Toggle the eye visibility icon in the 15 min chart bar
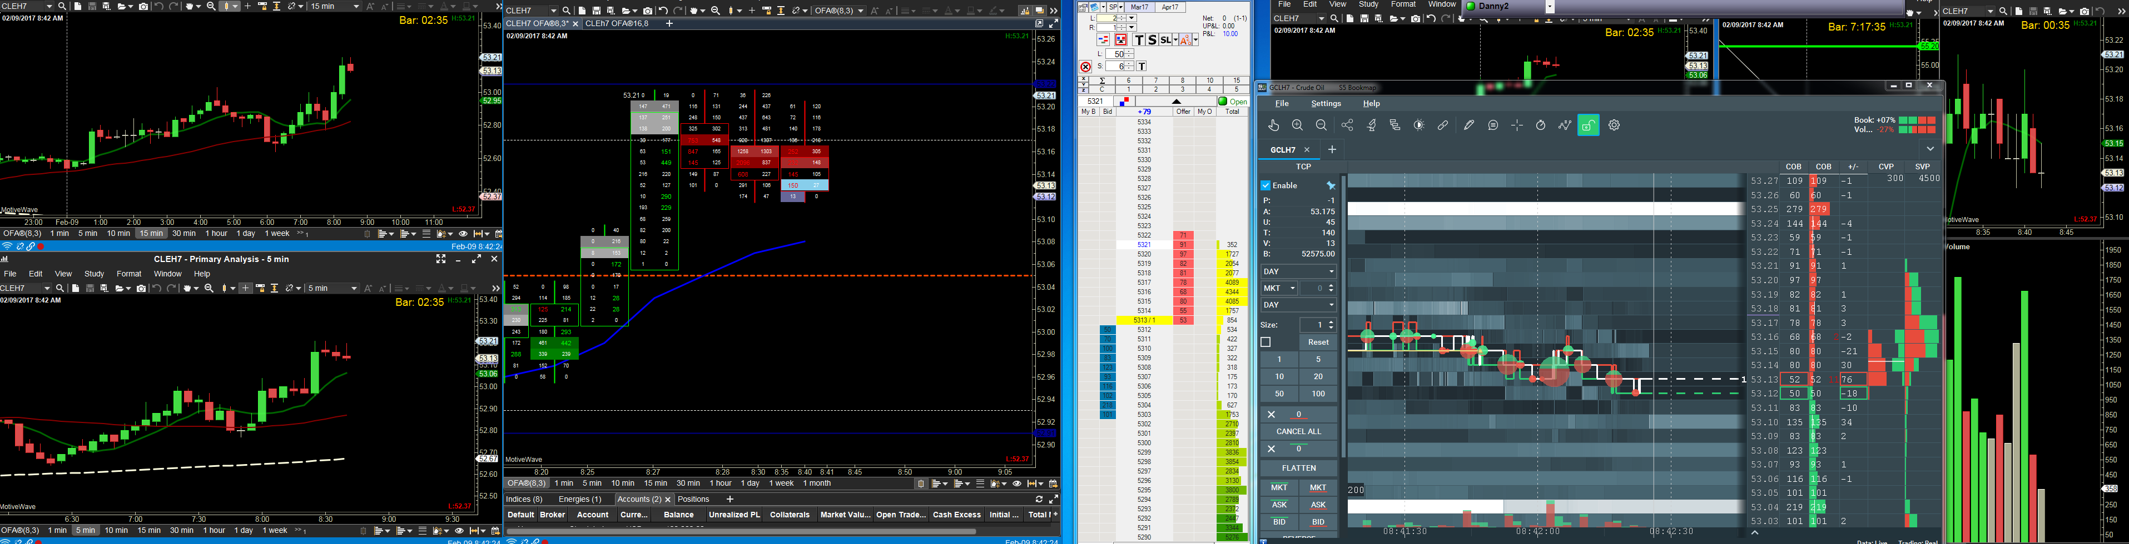Viewport: 2129px width, 544px height. (463, 234)
